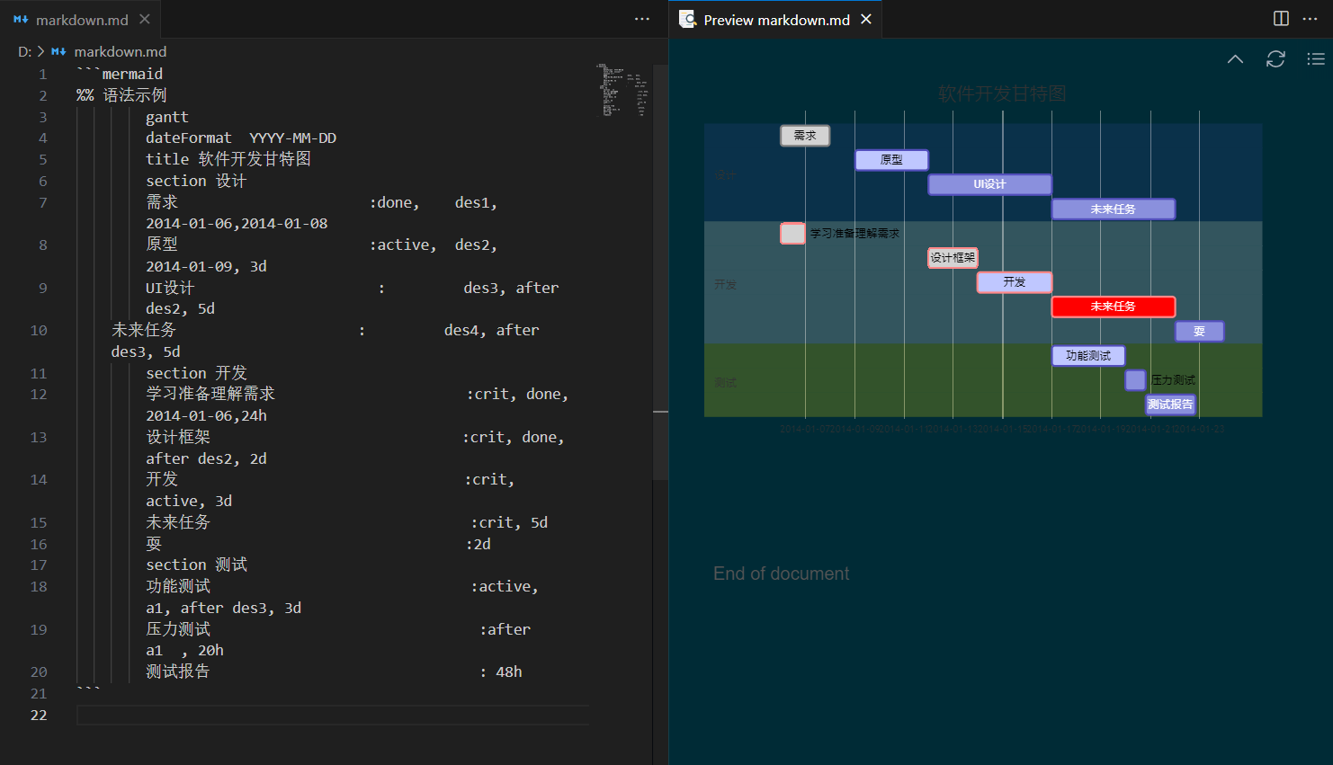Click the code minimap overview

click(x=622, y=90)
